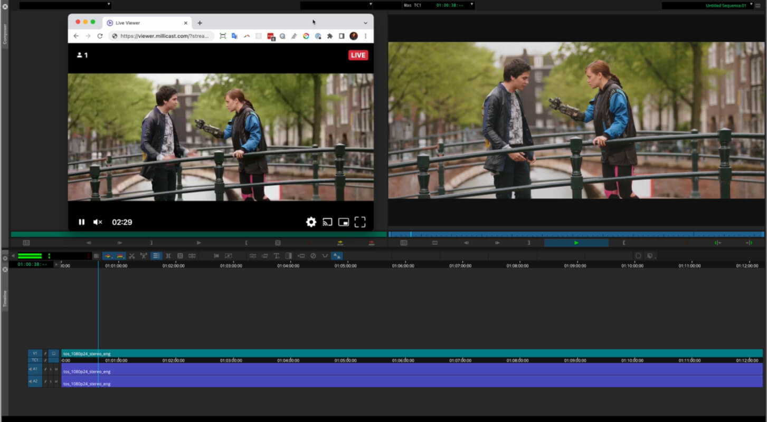
Task: Toggle the highlighted link selection button
Action: [x=156, y=256]
